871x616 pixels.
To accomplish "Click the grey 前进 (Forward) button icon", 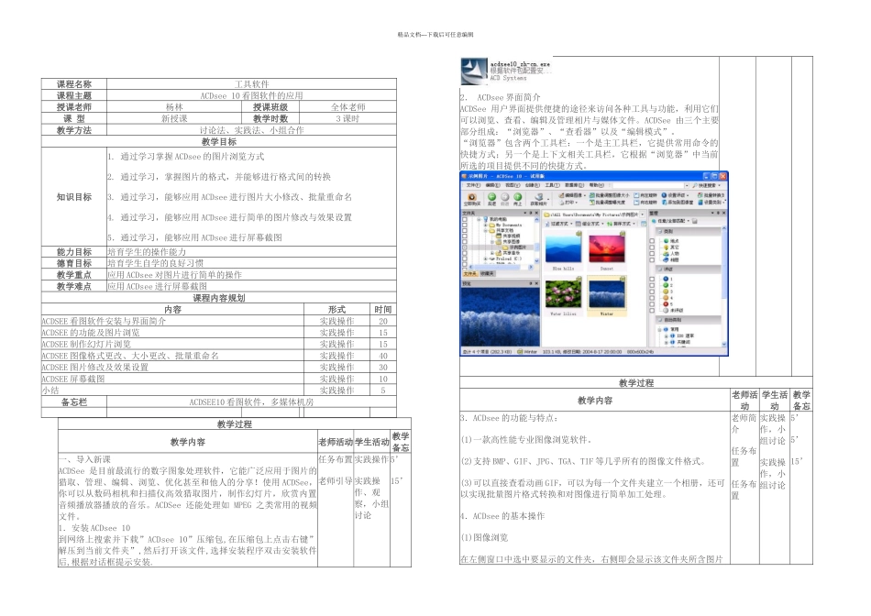I will (x=505, y=197).
